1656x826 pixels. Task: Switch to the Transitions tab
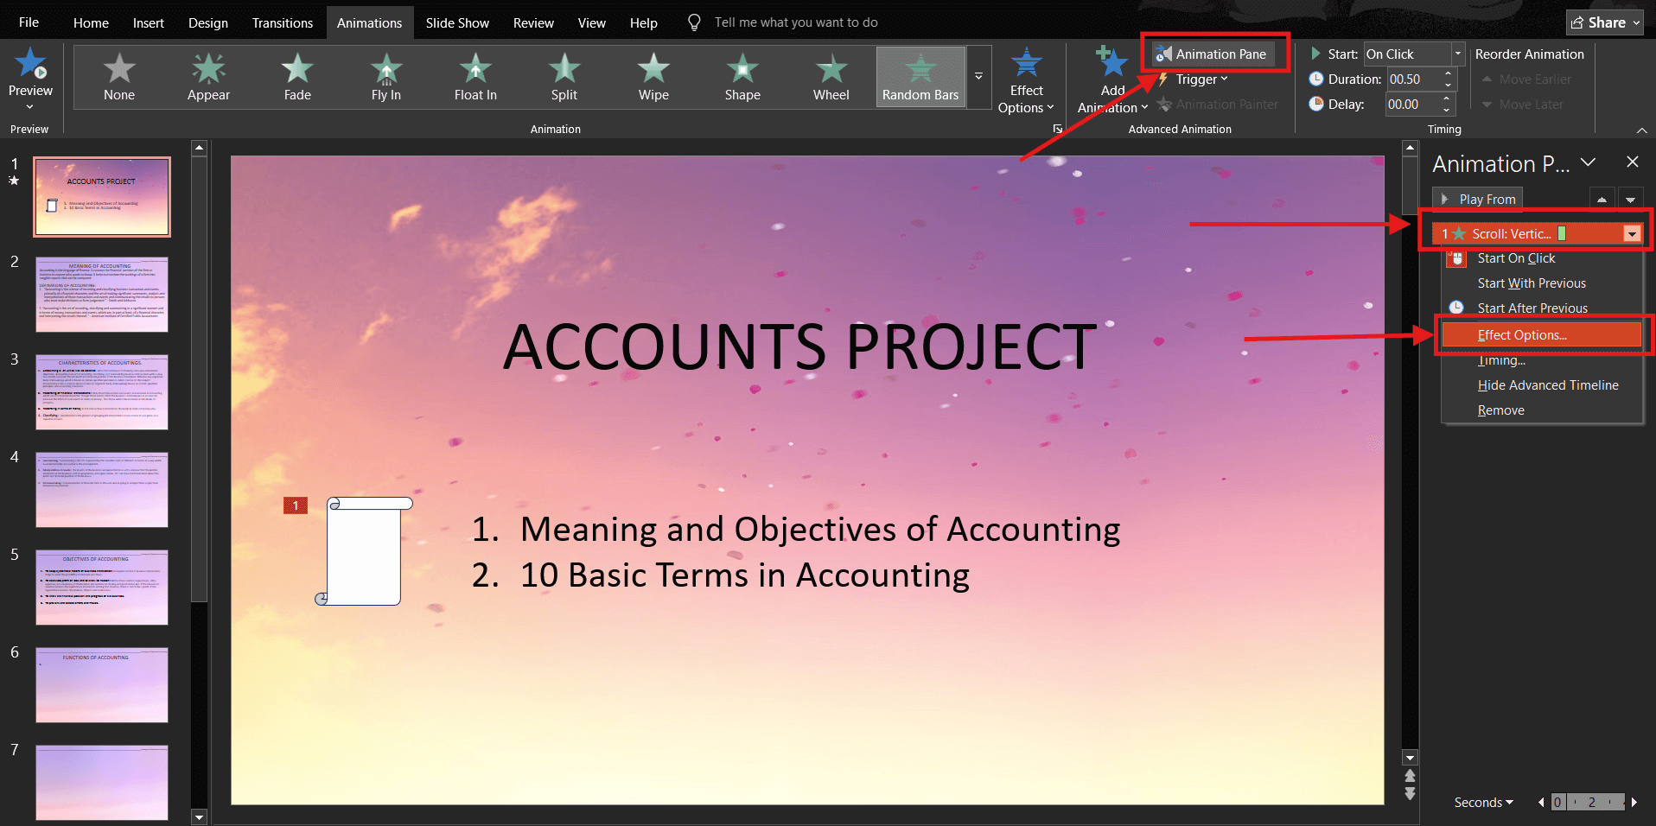(x=283, y=23)
